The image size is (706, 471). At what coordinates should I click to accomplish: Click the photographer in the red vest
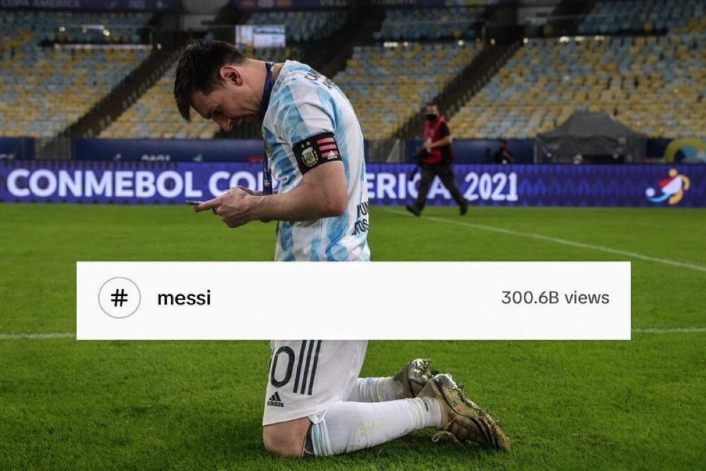point(437,160)
